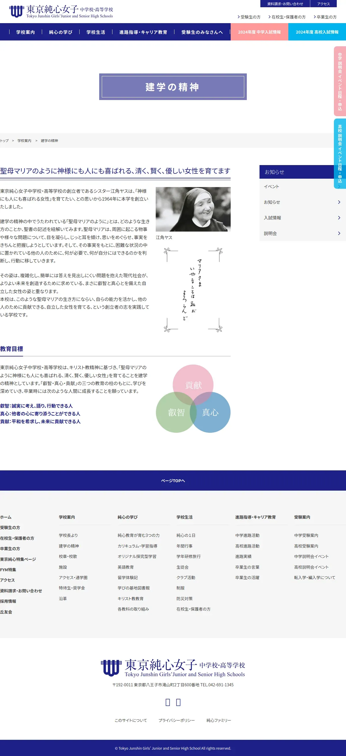The width and height of the screenshot is (346, 756).
Task: Open プライバシーポリシー footer link
Action: [176, 720]
